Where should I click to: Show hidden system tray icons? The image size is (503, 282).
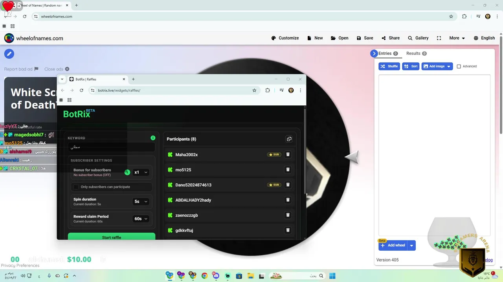click(x=74, y=276)
